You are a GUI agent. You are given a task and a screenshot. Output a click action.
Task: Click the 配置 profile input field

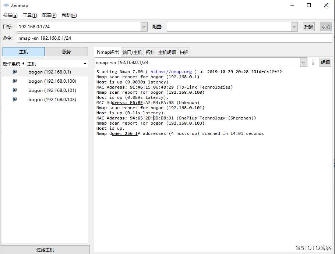[229, 27]
